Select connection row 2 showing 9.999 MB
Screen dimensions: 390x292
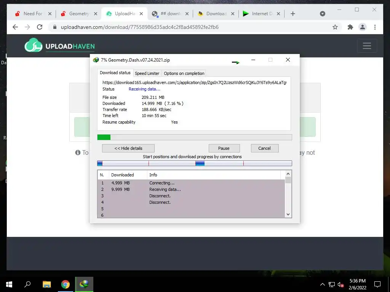coord(191,189)
